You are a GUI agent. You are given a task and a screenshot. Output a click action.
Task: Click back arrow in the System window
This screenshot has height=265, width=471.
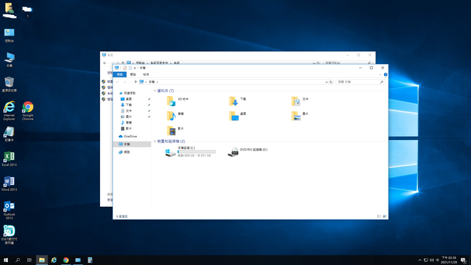[x=105, y=63]
